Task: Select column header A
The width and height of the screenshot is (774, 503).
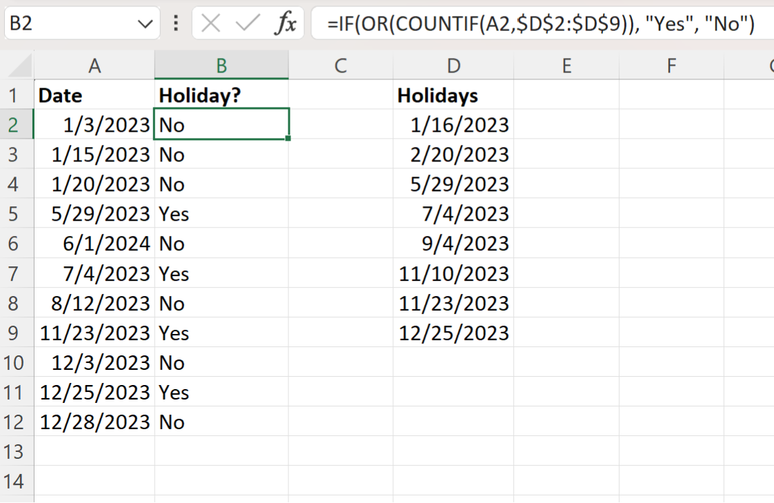Action: click(x=95, y=66)
